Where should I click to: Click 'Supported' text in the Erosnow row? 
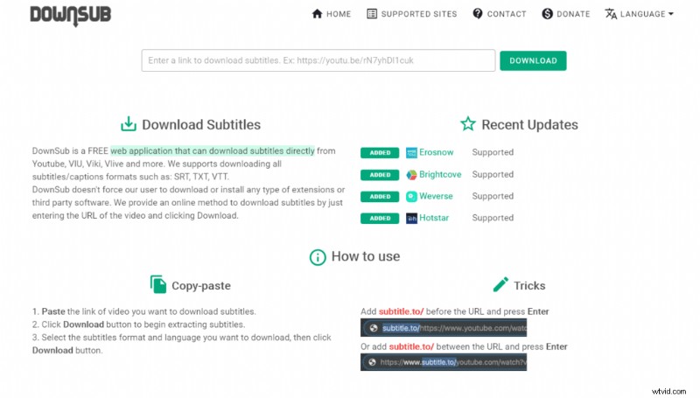(x=493, y=152)
